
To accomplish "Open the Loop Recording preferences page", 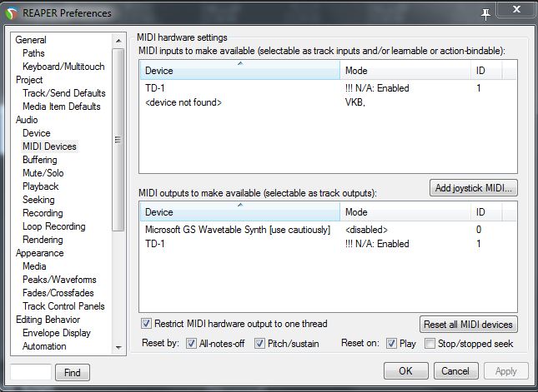I will coord(54,226).
